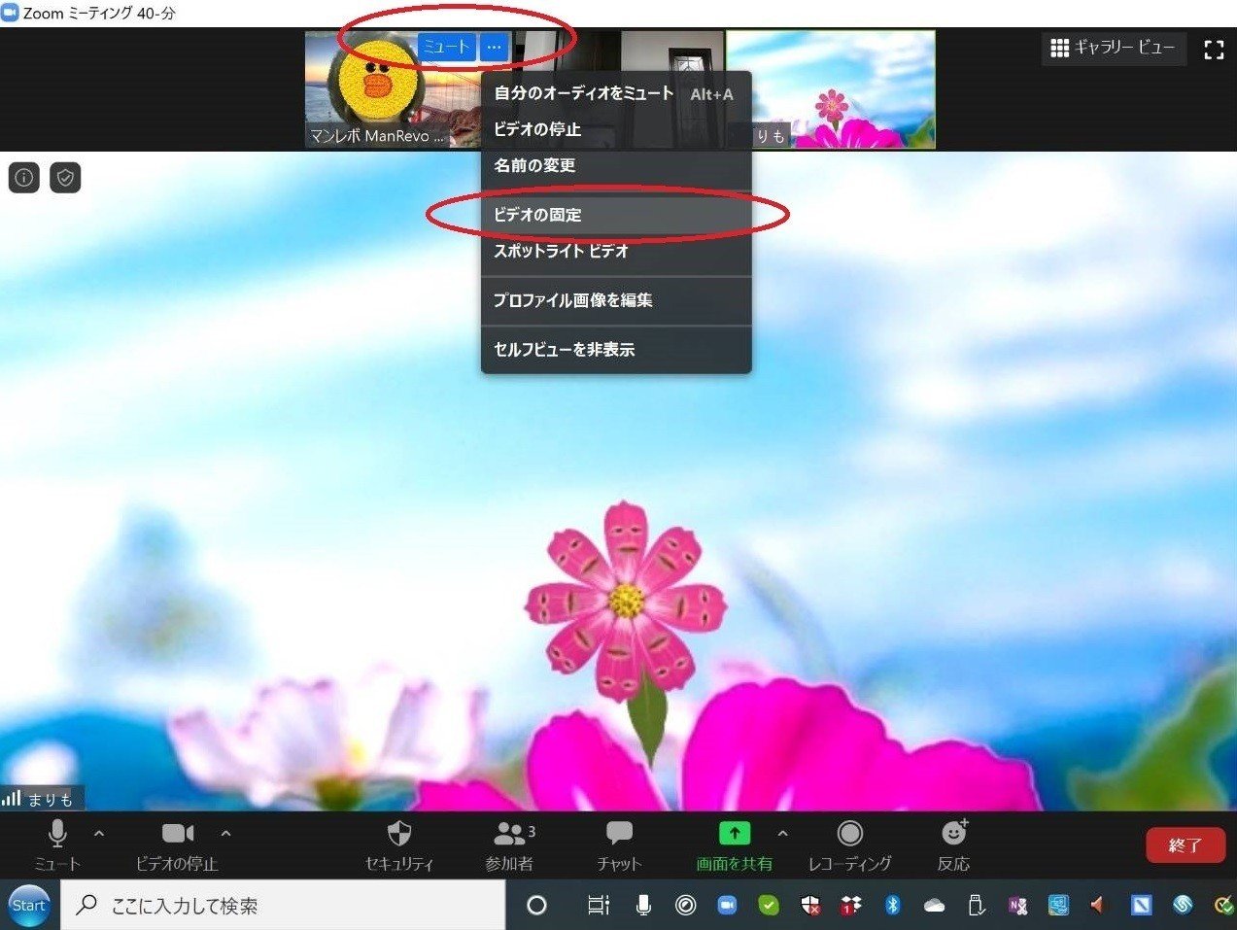Image resolution: width=1237 pixels, height=930 pixels.
Task: Start レコーディング recording
Action: (x=849, y=842)
